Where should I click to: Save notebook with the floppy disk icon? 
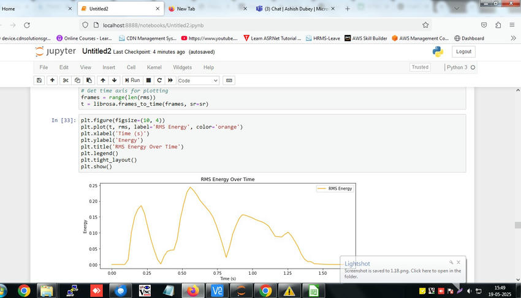[39, 80]
